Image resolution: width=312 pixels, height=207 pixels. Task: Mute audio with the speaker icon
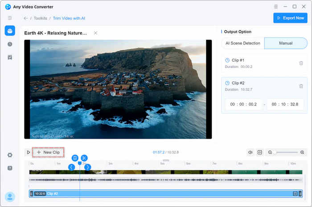[x=250, y=152]
